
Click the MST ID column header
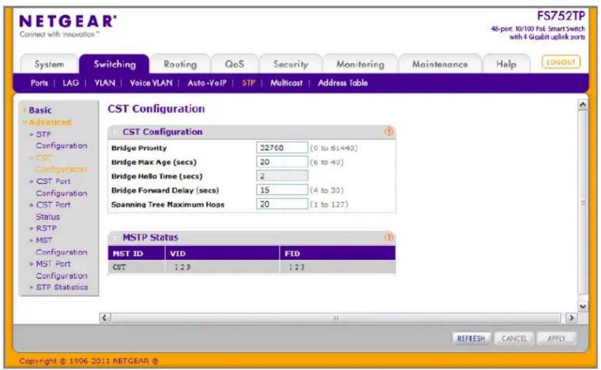[x=136, y=253]
